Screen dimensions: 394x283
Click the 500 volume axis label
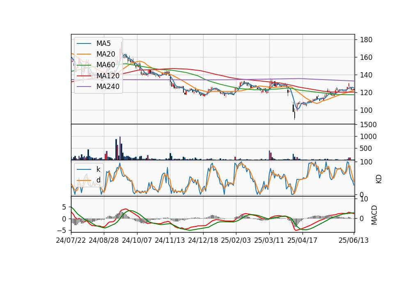click(366, 148)
